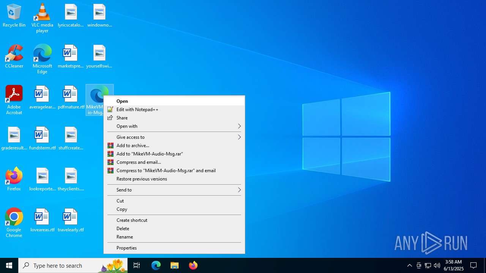This screenshot has width=486, height=273.
Task: Choose Add to "MikeVM-Audio-Msg.rar"
Action: click(x=174, y=154)
